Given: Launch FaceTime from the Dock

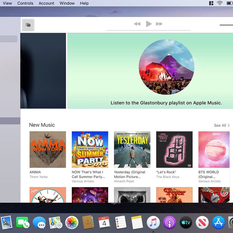Looking at the screenshot, I should pos(23,222).
